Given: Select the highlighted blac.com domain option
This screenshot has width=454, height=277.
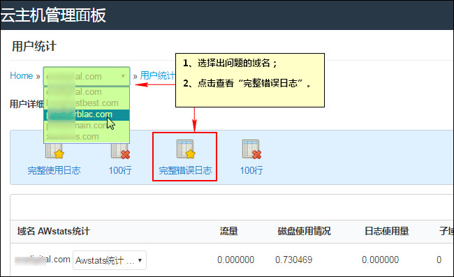Looking at the screenshot, I should (x=87, y=114).
